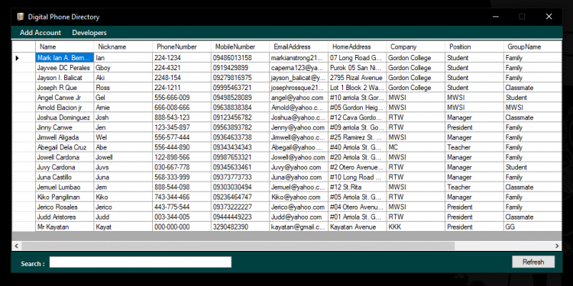Open the Developers menu
The image size is (573, 286).
click(x=89, y=33)
